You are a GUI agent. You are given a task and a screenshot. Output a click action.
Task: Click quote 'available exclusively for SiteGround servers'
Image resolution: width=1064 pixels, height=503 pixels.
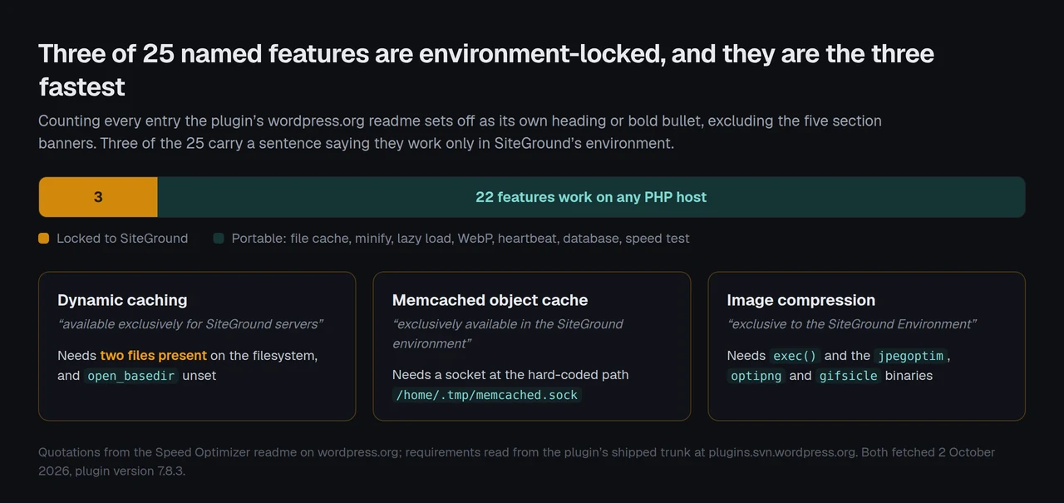pyautogui.click(x=190, y=324)
